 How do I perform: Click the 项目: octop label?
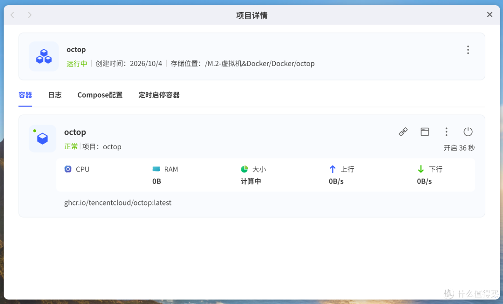[102, 147]
